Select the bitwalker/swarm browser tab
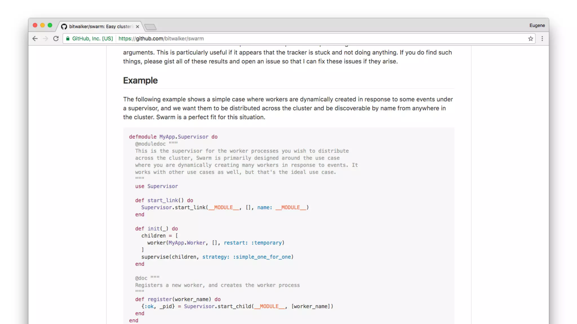Image resolution: width=577 pixels, height=324 pixels. pos(100,26)
